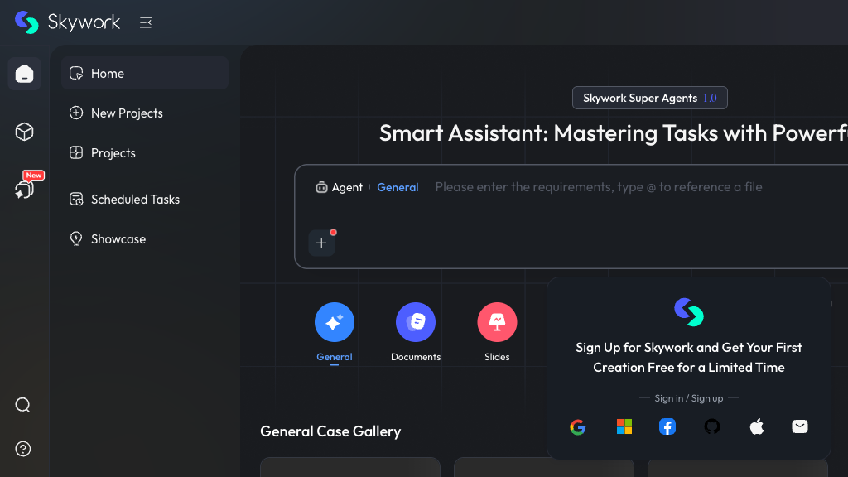The image size is (848, 477).
Task: Open the icon with the New badge
Action: 25,189
